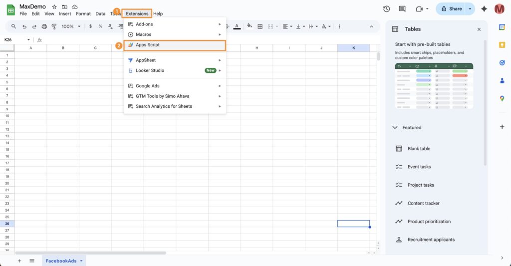Image resolution: width=511 pixels, height=266 pixels.
Task: Open text rotation options
Action: click(x=325, y=26)
